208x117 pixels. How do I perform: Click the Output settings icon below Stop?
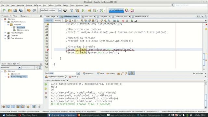coord(46,97)
